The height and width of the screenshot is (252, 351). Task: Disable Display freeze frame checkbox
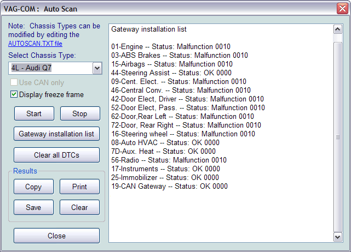pos(14,94)
